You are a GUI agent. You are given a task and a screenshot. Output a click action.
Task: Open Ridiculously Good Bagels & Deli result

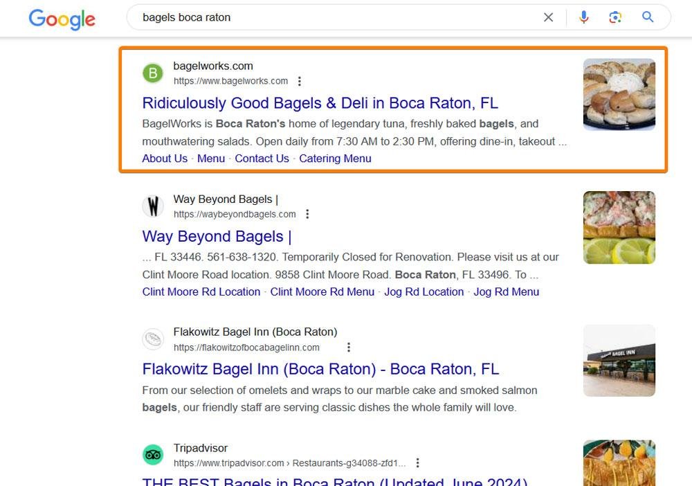pos(320,103)
